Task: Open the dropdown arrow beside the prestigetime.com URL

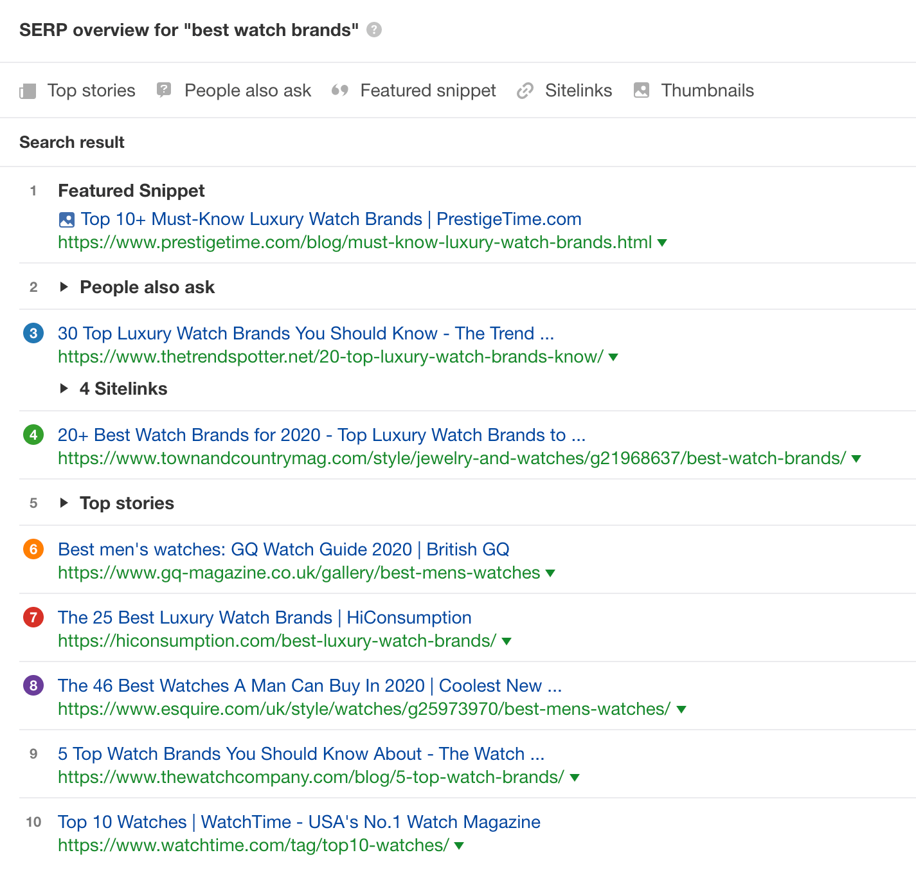Action: [662, 243]
